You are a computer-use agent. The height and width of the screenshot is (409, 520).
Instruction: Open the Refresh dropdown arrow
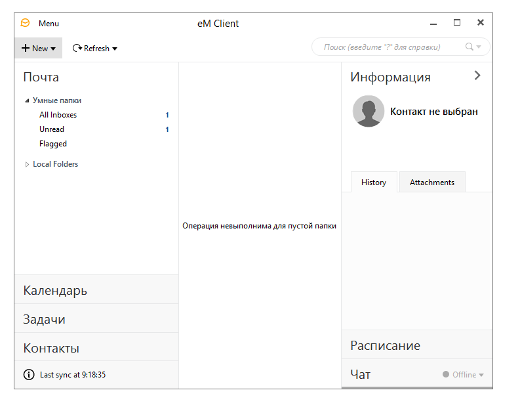115,49
